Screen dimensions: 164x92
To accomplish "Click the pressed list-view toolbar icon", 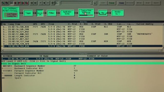I will [12, 3].
